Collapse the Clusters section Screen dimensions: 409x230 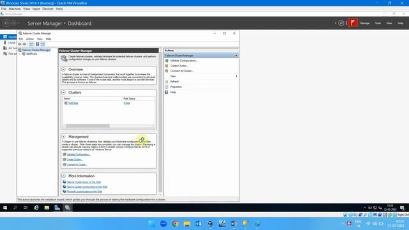point(63,92)
